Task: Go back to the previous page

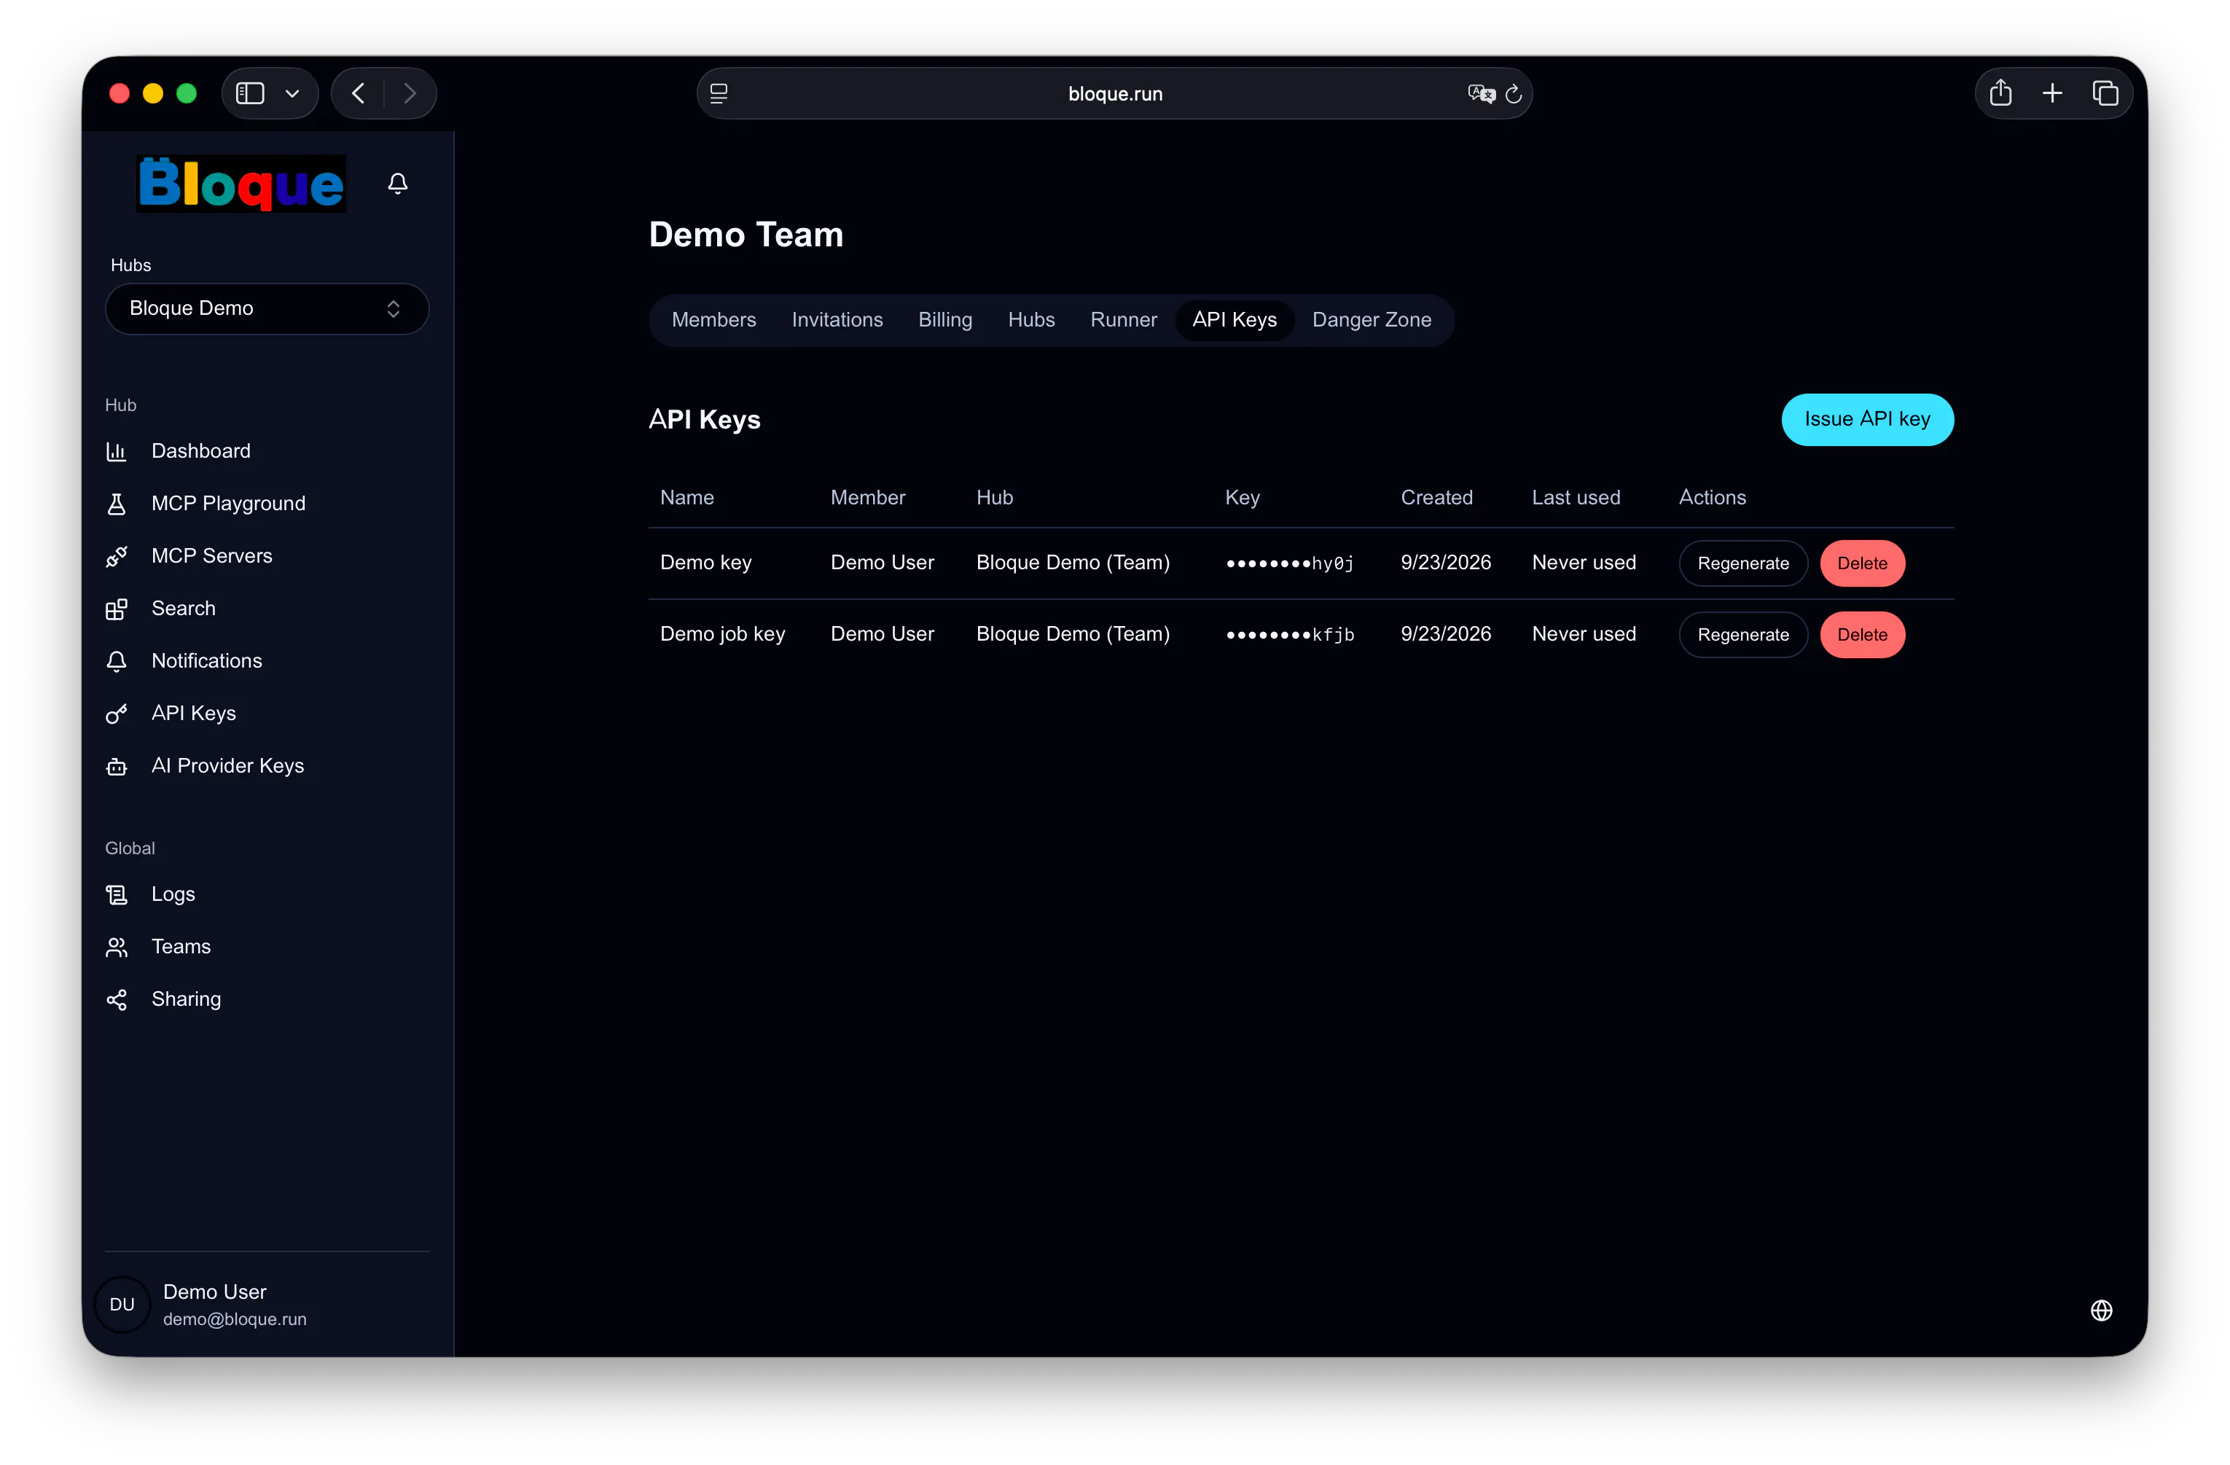Action: [358, 94]
